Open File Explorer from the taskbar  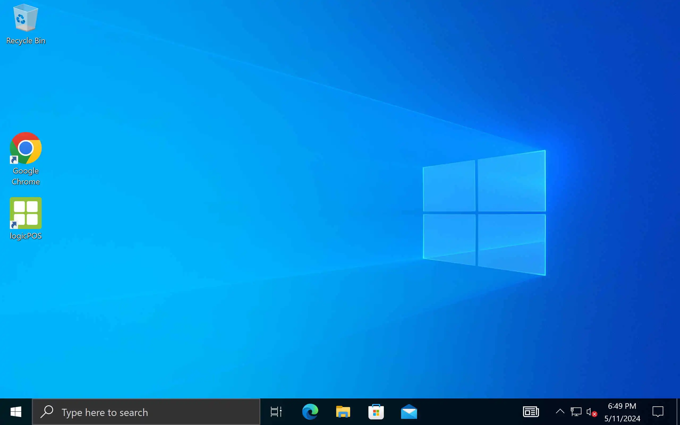(343, 412)
